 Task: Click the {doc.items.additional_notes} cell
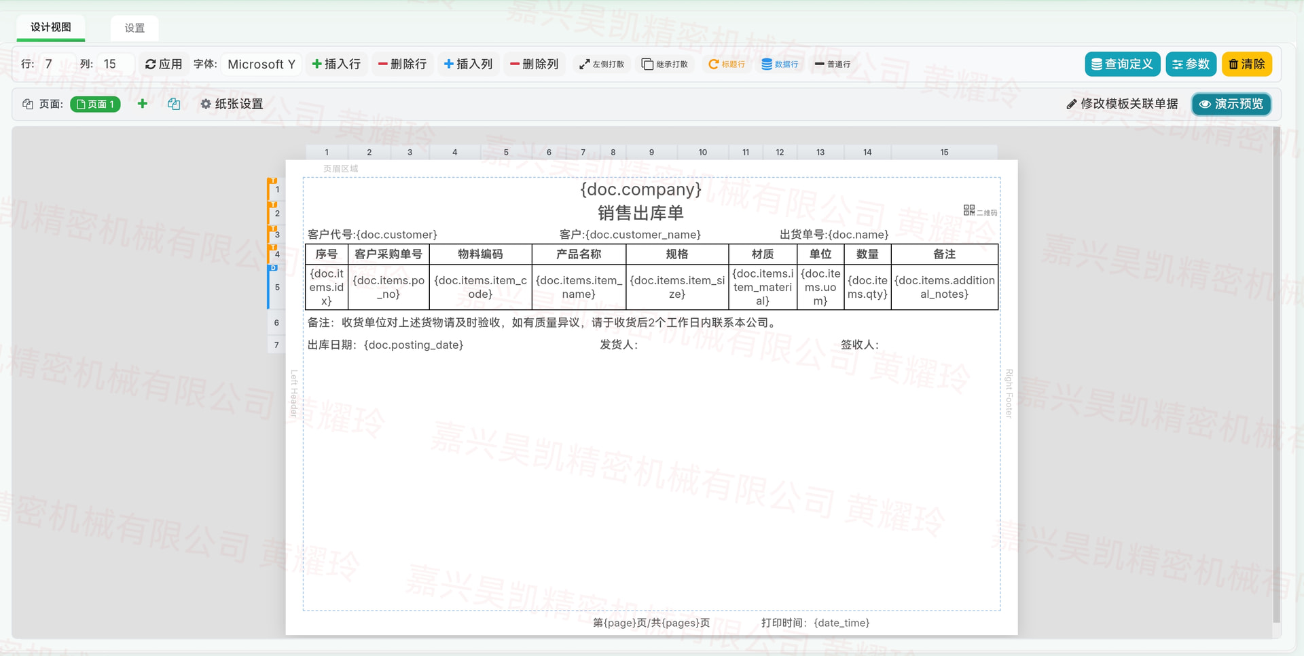tap(945, 287)
